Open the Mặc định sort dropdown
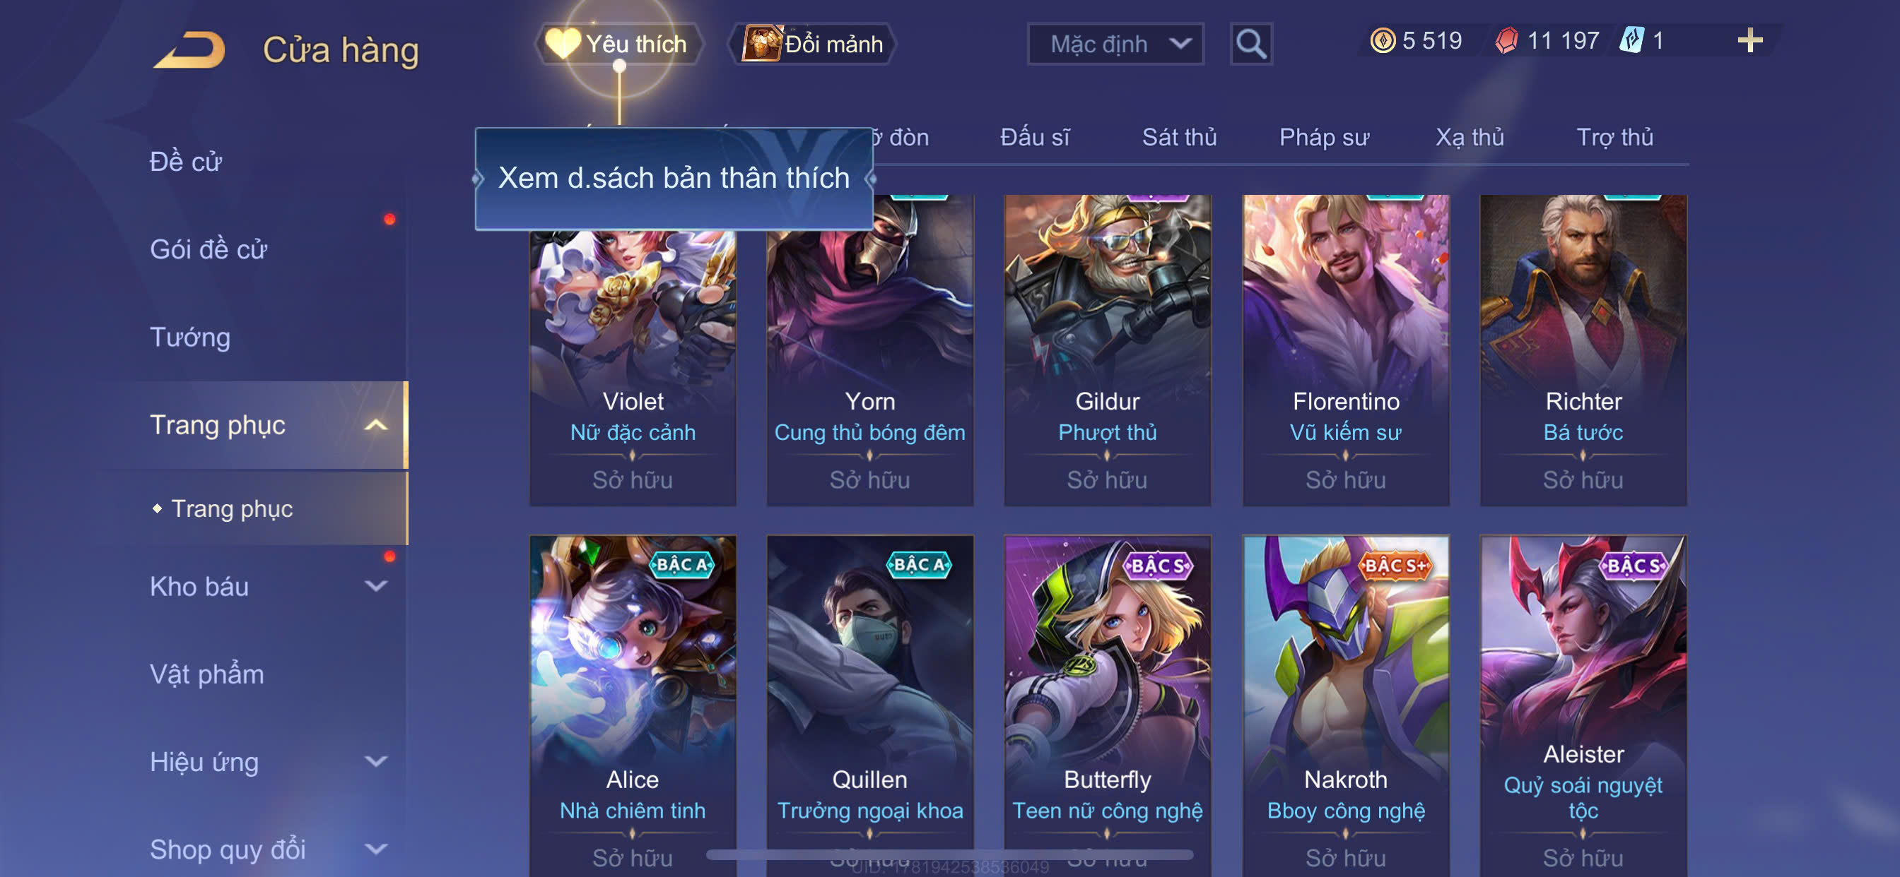1900x877 pixels. (1115, 44)
